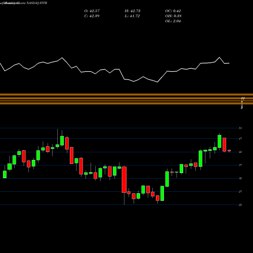Viewport: 253px width, 253px height.
Task: Click the 32 price axis label
Action: pos(240,178)
